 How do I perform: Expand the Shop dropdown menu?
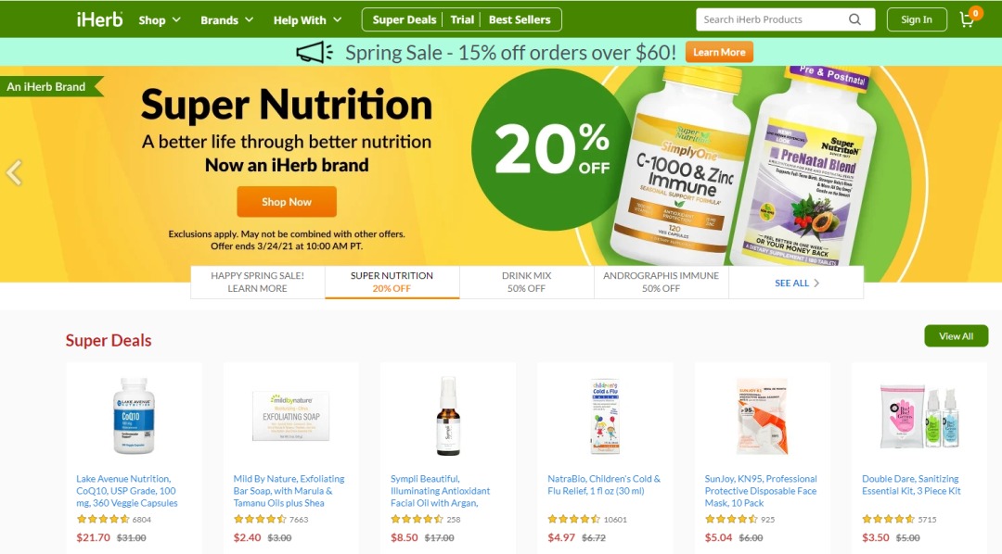click(160, 19)
